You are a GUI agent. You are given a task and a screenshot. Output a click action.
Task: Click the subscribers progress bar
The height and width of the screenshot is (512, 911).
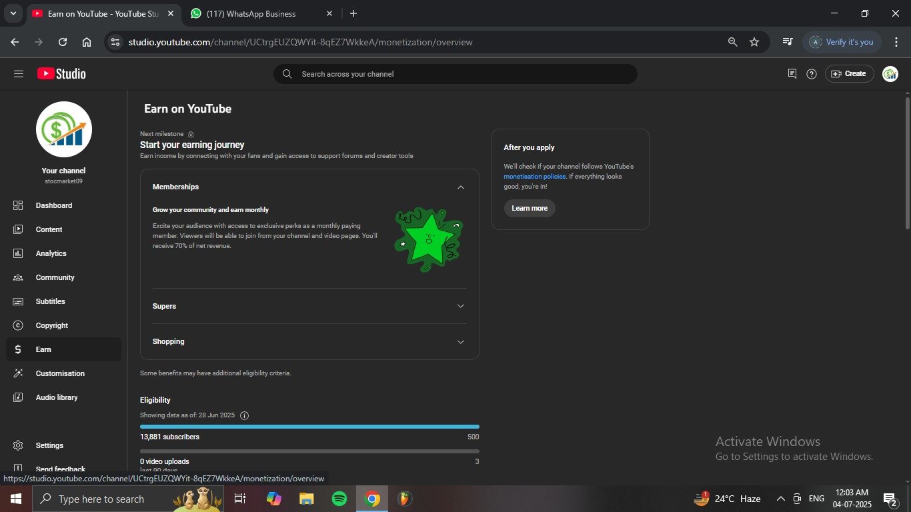click(309, 426)
